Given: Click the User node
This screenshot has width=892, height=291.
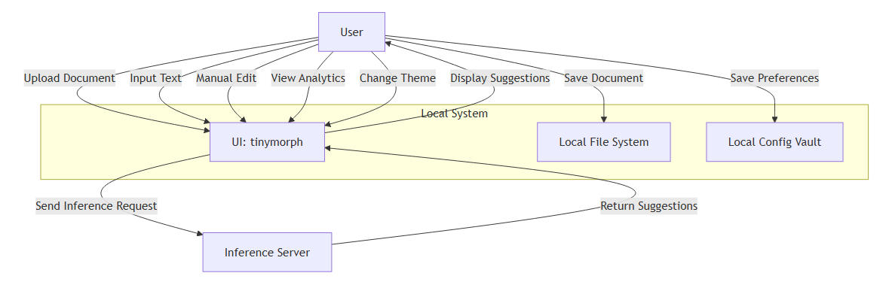Looking at the screenshot, I should pyautogui.click(x=351, y=32).
